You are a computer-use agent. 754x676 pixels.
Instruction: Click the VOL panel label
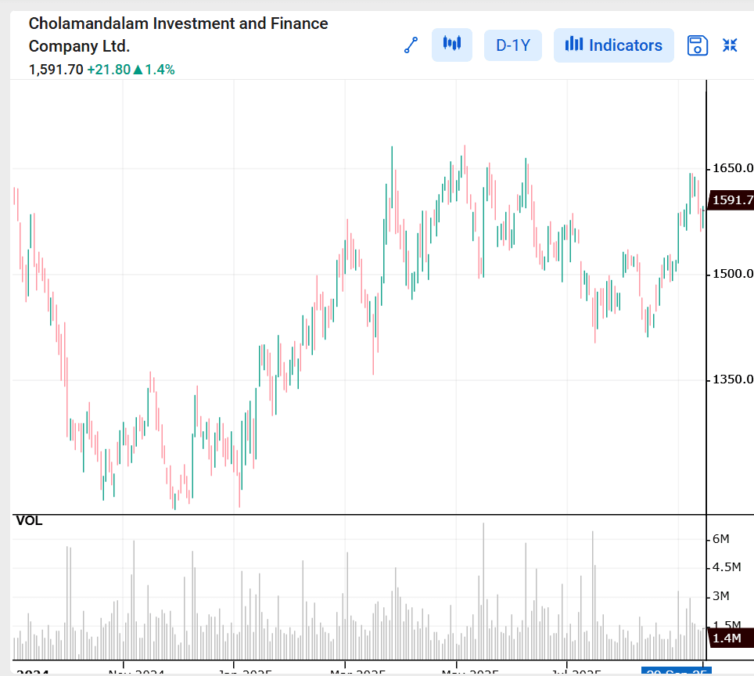(x=30, y=521)
